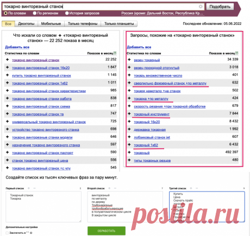The width and height of the screenshot is (250, 236).
Task: Click inside the 'Первый список' text area
Action: (x=43, y=207)
